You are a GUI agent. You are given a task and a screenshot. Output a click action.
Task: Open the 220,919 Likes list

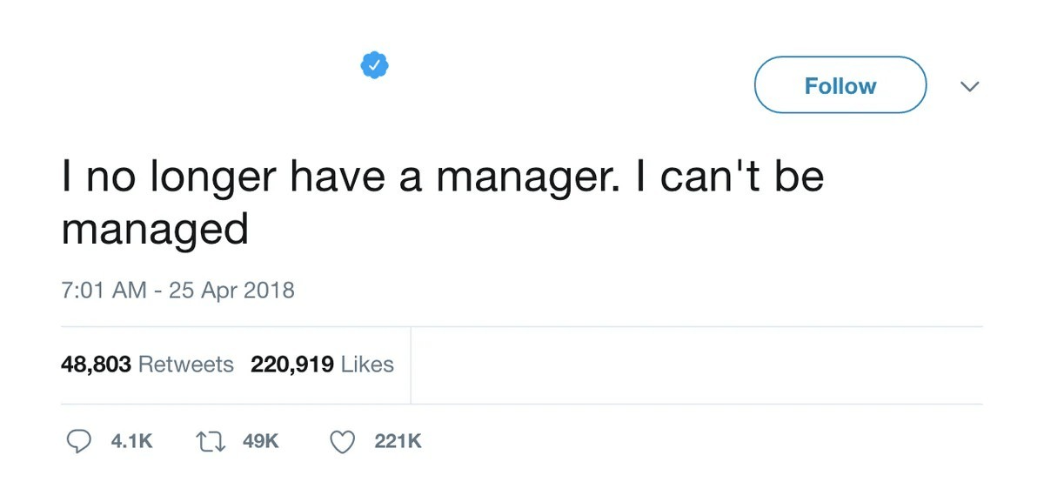(x=322, y=365)
